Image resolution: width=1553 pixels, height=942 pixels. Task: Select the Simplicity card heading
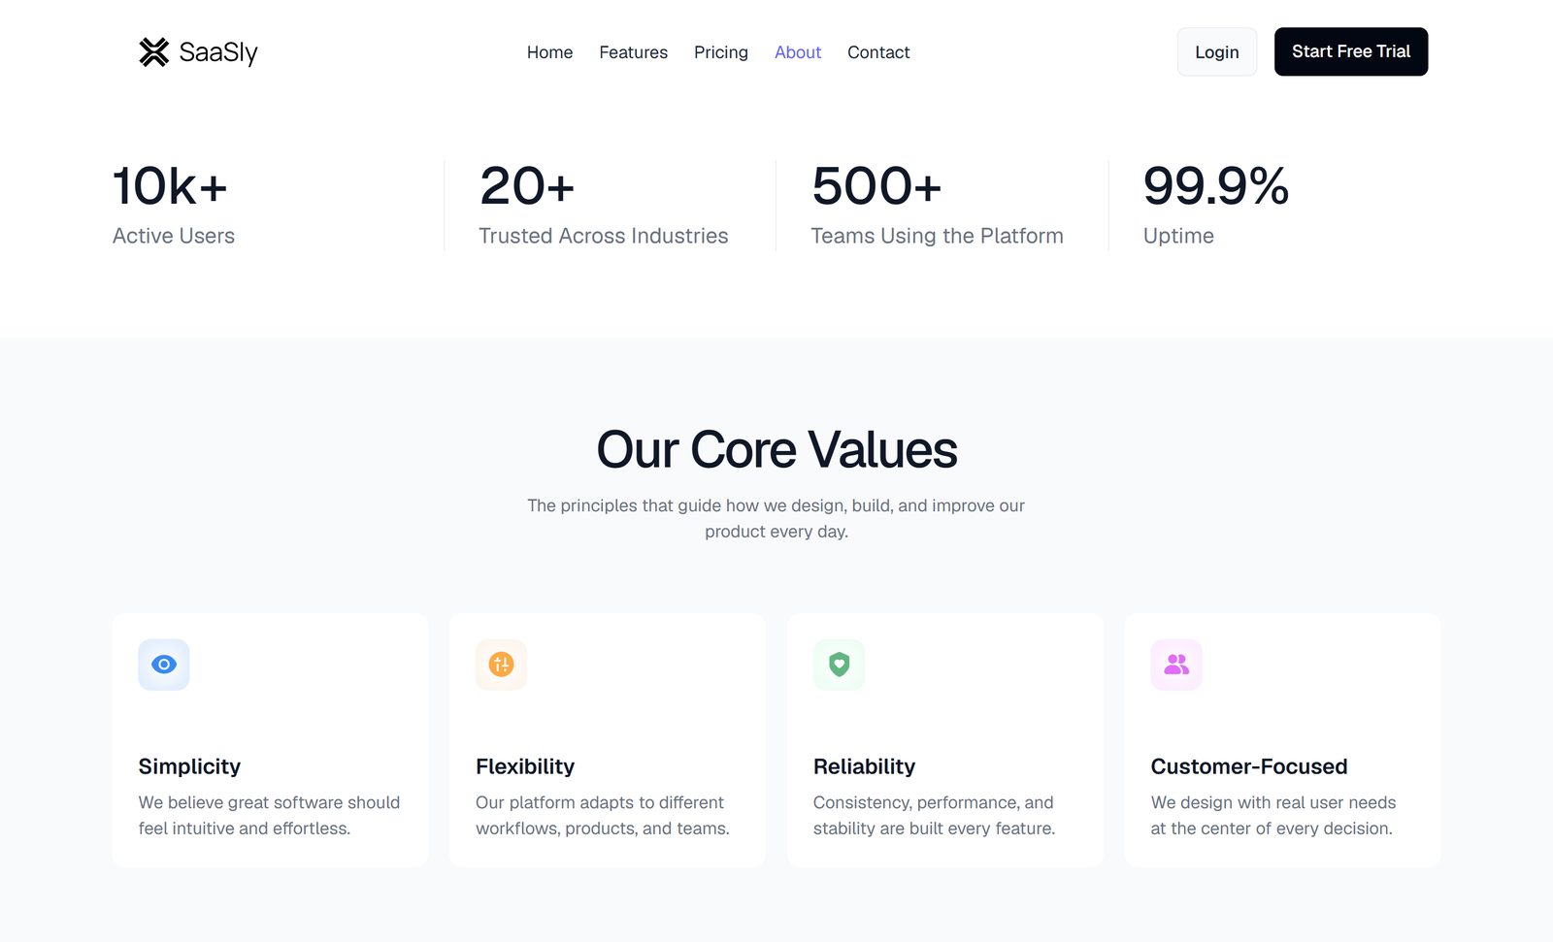[189, 766]
